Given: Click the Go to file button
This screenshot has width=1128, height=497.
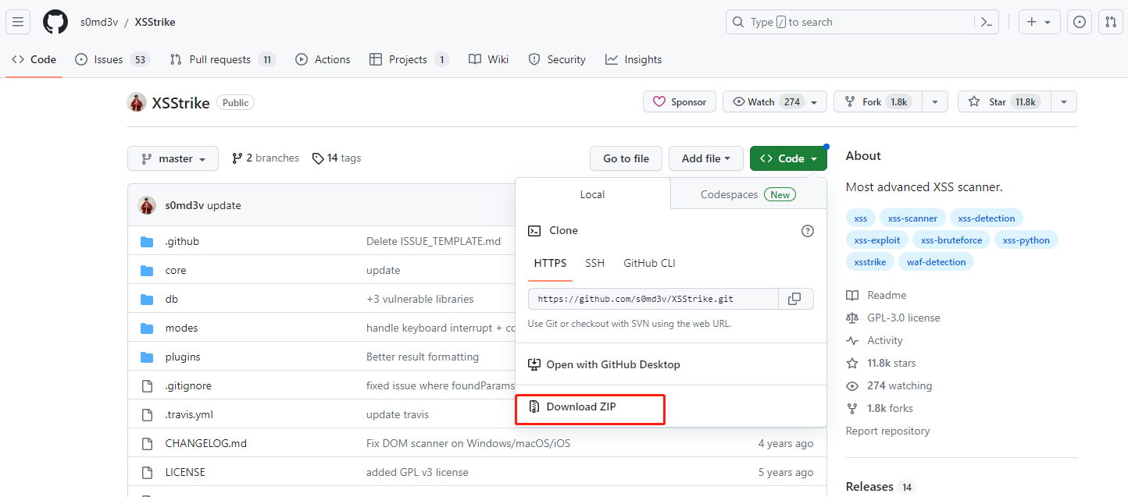Looking at the screenshot, I should [x=626, y=158].
